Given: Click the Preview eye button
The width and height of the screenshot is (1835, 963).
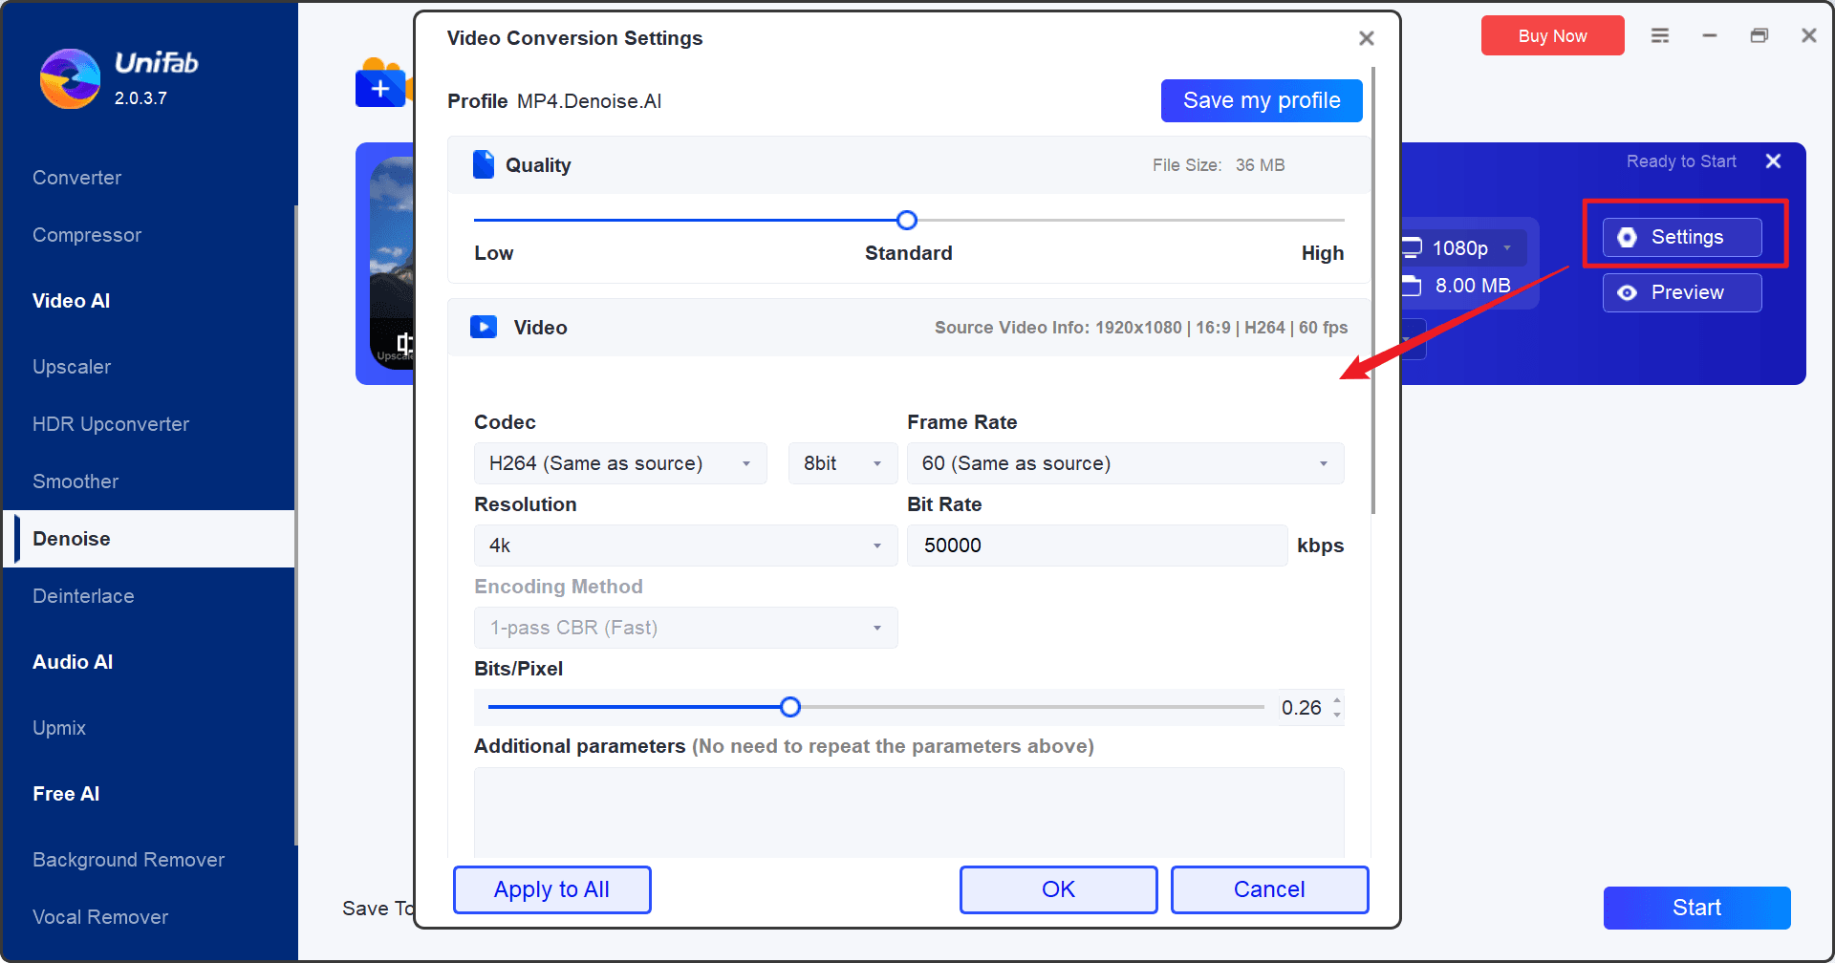Looking at the screenshot, I should pos(1682,292).
